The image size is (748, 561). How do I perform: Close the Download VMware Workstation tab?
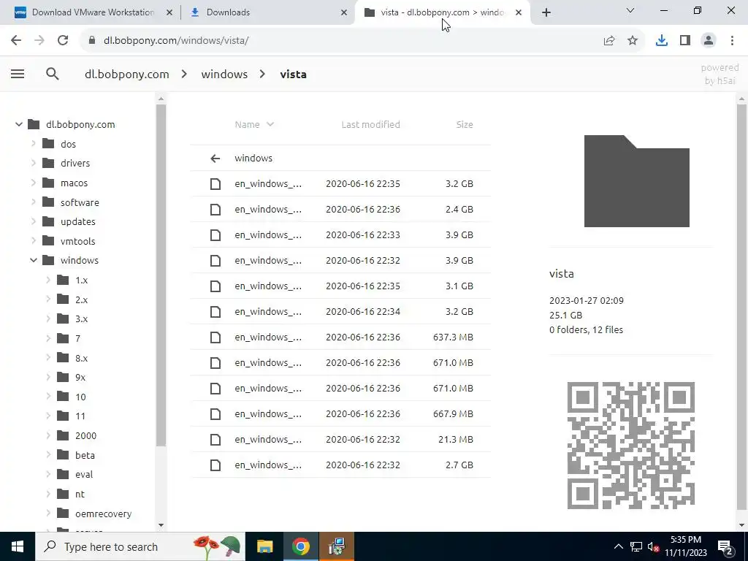(x=169, y=13)
